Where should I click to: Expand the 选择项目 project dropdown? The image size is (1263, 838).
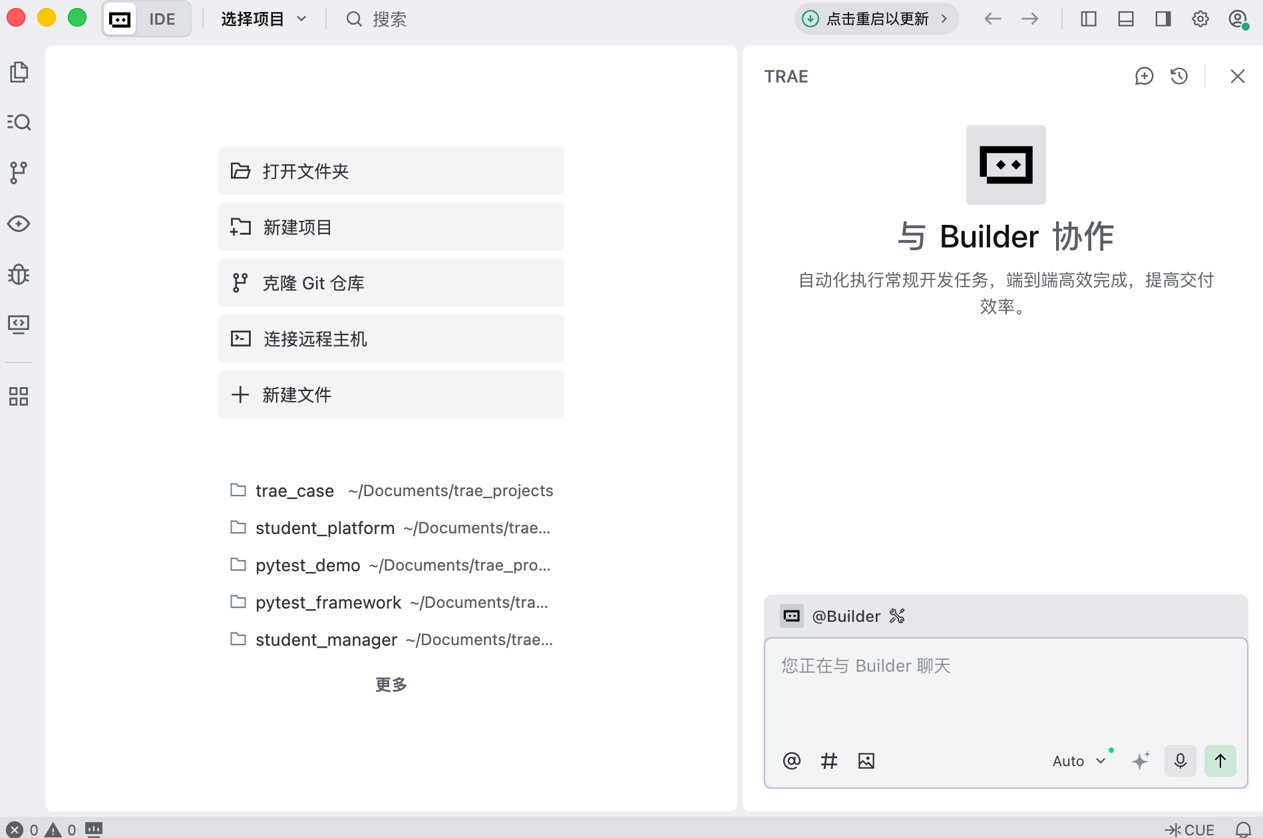264,19
